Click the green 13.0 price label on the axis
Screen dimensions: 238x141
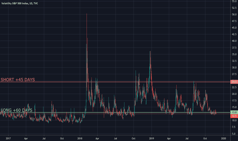click(x=234, y=112)
